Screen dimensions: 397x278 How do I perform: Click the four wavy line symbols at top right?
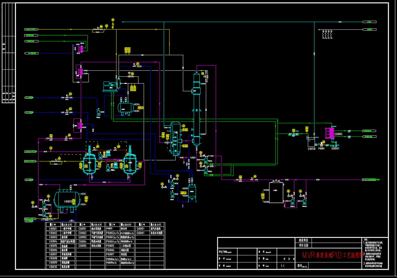(327, 34)
